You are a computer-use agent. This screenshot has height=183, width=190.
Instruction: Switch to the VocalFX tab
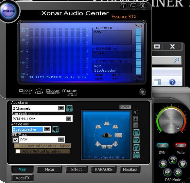(23, 178)
